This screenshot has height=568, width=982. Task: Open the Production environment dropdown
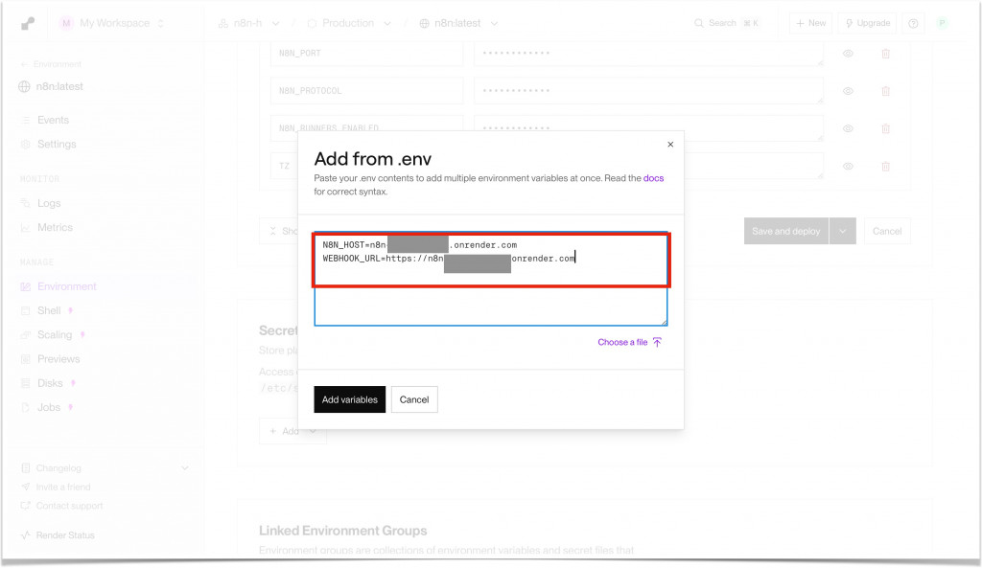click(349, 23)
